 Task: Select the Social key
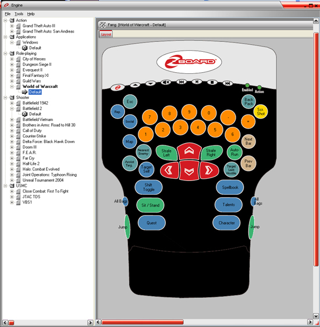coord(130,122)
